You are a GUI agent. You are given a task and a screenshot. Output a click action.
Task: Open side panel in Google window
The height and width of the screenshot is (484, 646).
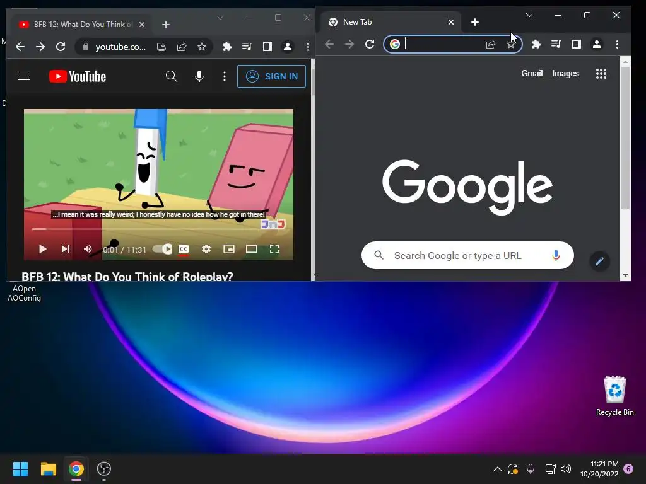coord(577,44)
